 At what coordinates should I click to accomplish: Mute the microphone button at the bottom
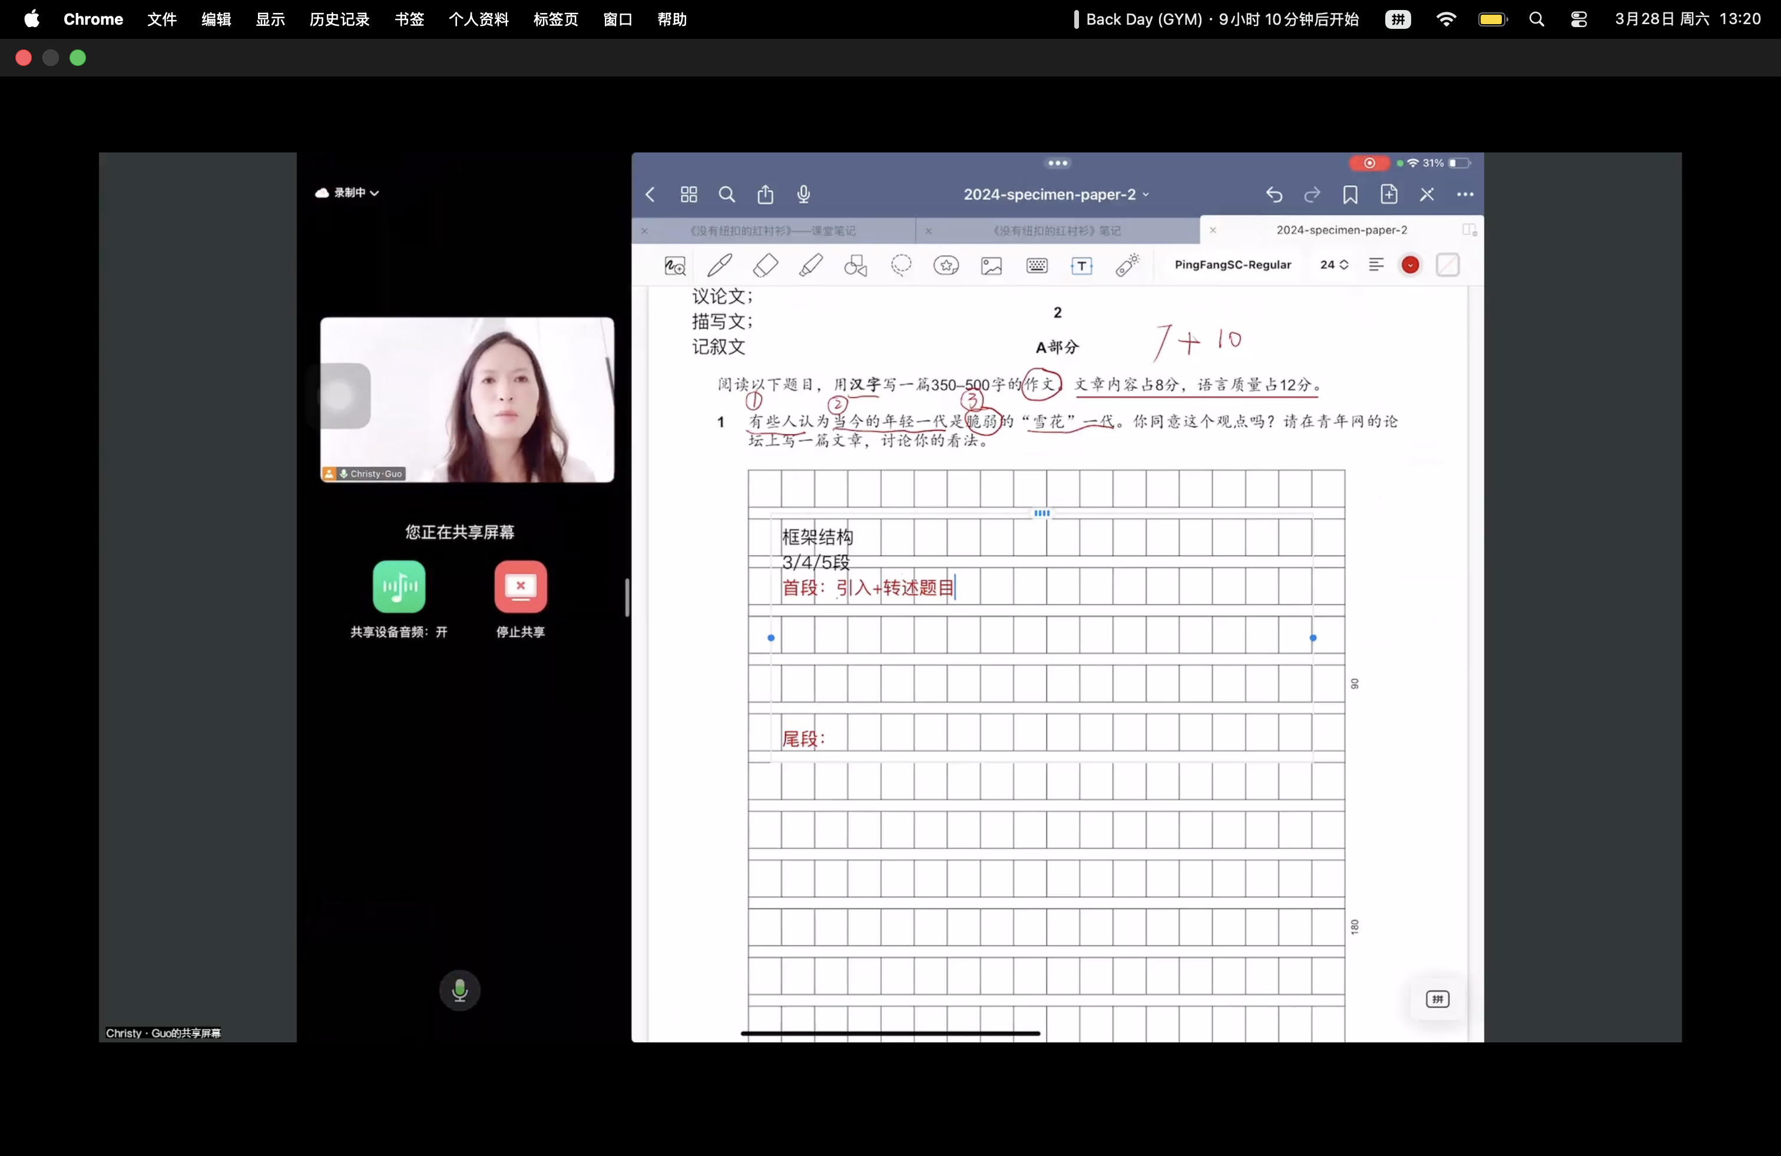tap(459, 991)
